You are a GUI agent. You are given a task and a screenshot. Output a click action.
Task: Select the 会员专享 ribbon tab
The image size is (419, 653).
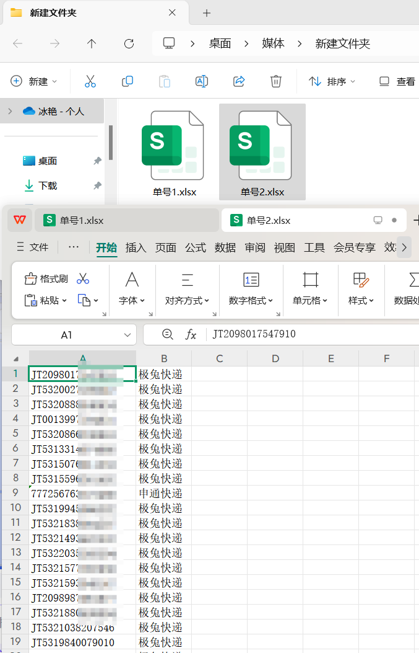pos(354,247)
